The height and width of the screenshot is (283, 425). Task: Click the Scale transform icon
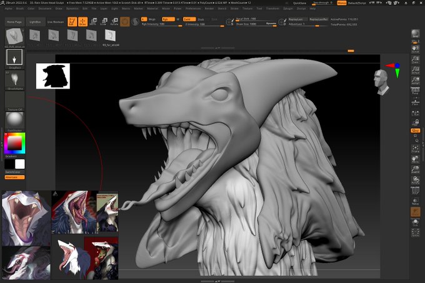[x=104, y=22]
